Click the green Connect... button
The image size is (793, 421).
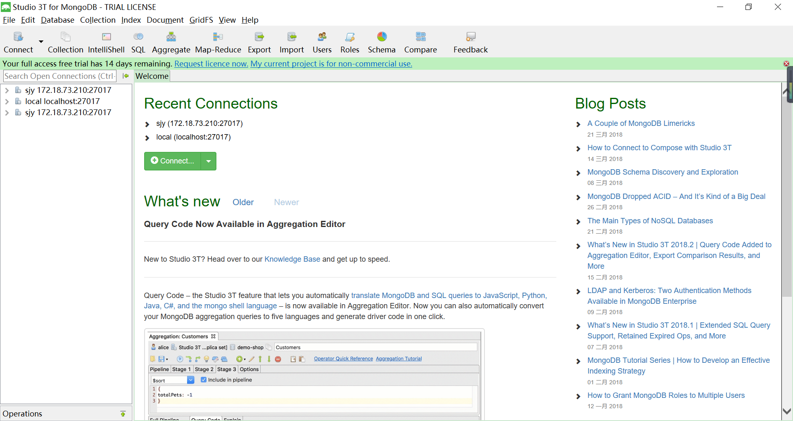tap(172, 161)
